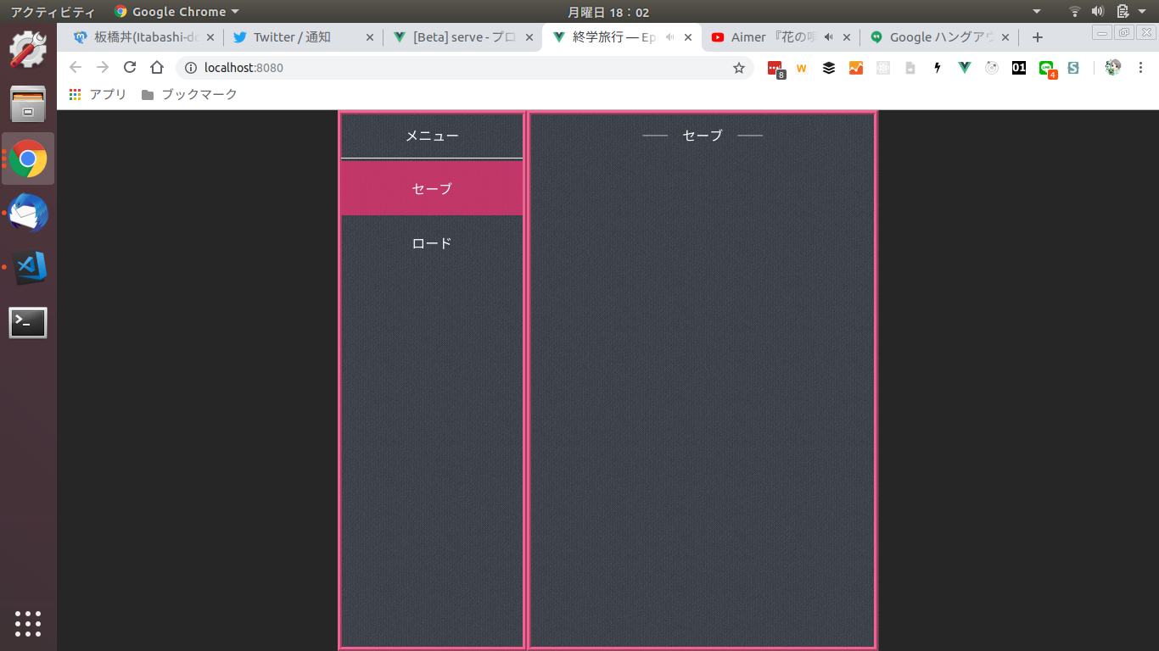This screenshot has width=1159, height=651.
Task: Click the orange chart analytics extension
Action: 856,68
